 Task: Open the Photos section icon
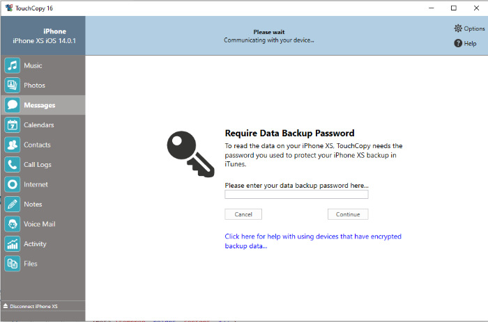[x=13, y=86]
